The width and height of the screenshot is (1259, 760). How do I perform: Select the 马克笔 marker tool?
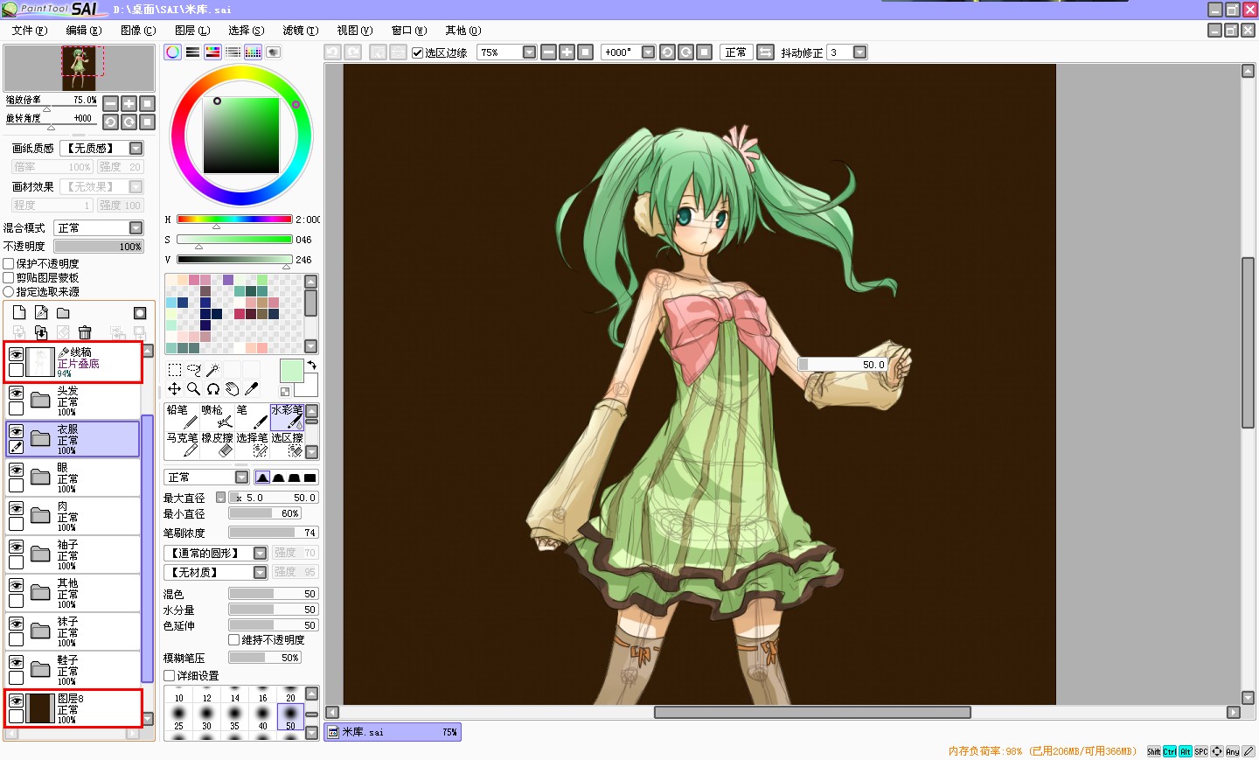click(182, 444)
